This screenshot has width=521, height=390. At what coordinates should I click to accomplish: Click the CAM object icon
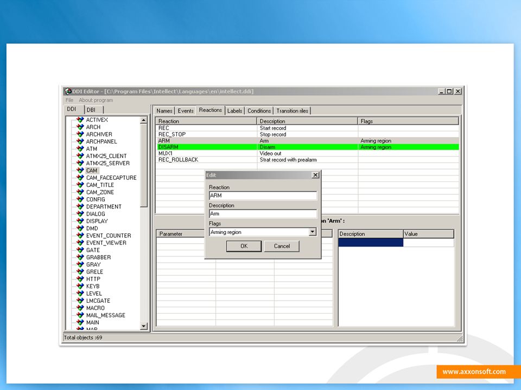tap(80, 171)
